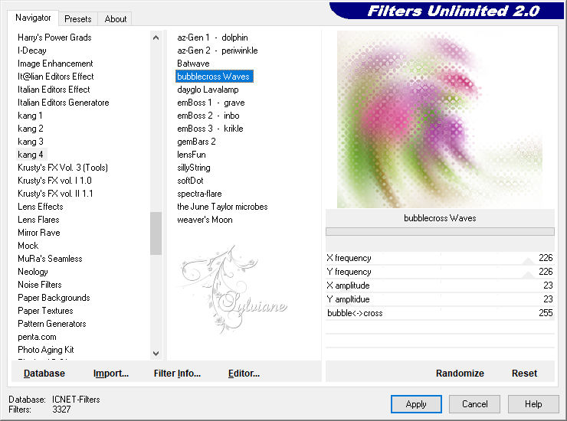Click scroll-up arrow of category list
567x421 pixels.
click(156, 38)
